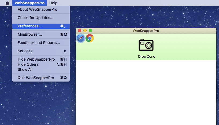Click Show All menu entry

tap(41, 69)
